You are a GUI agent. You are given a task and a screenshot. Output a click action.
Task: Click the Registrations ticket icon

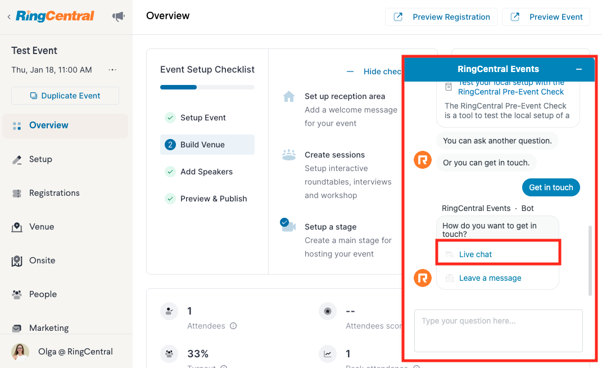coord(17,194)
